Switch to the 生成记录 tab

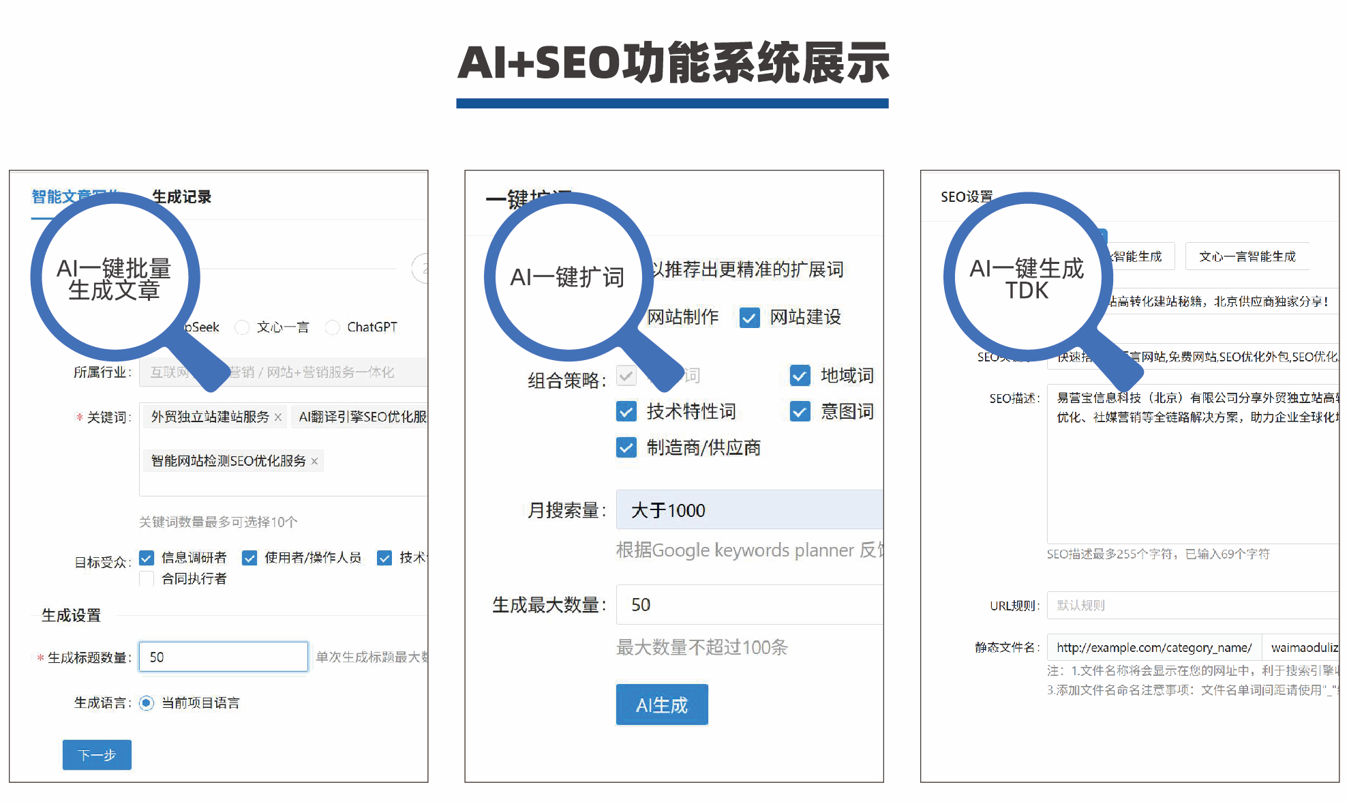(181, 196)
